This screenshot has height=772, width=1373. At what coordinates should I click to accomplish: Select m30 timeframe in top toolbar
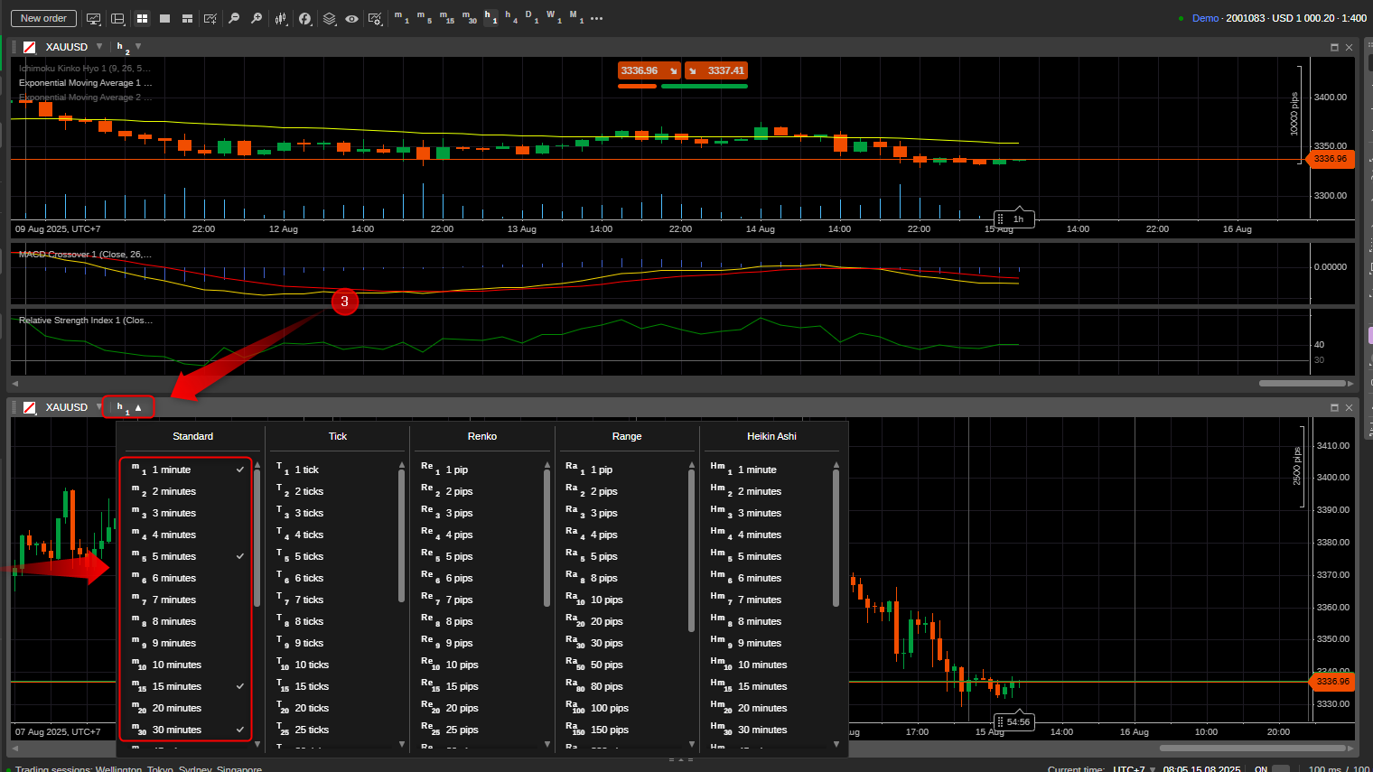pyautogui.click(x=469, y=17)
